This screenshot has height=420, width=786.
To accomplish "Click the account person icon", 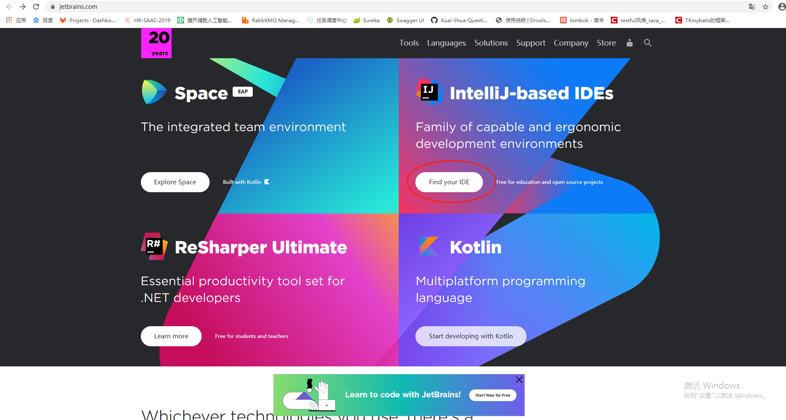I will 629,43.
